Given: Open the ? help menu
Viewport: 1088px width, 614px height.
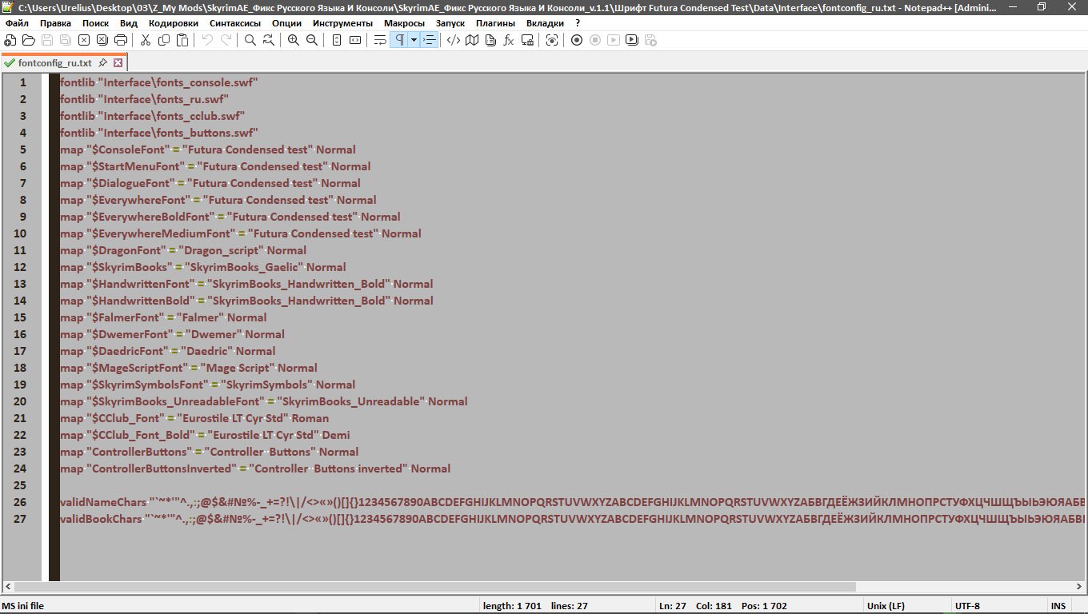Looking at the screenshot, I should pyautogui.click(x=578, y=23).
